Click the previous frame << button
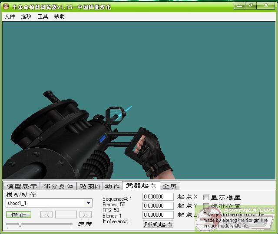 (46, 214)
